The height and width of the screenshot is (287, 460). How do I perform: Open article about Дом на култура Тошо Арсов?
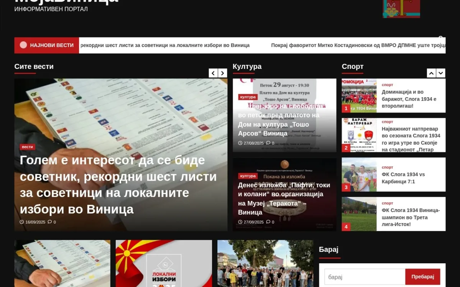click(281, 120)
